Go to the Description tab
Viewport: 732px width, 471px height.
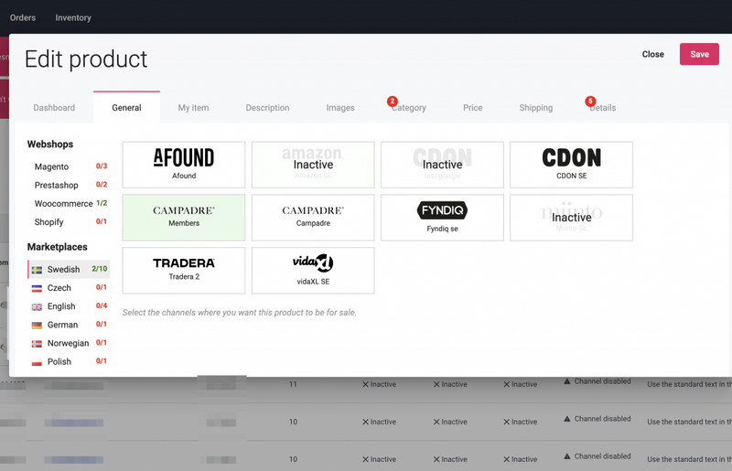click(x=267, y=108)
